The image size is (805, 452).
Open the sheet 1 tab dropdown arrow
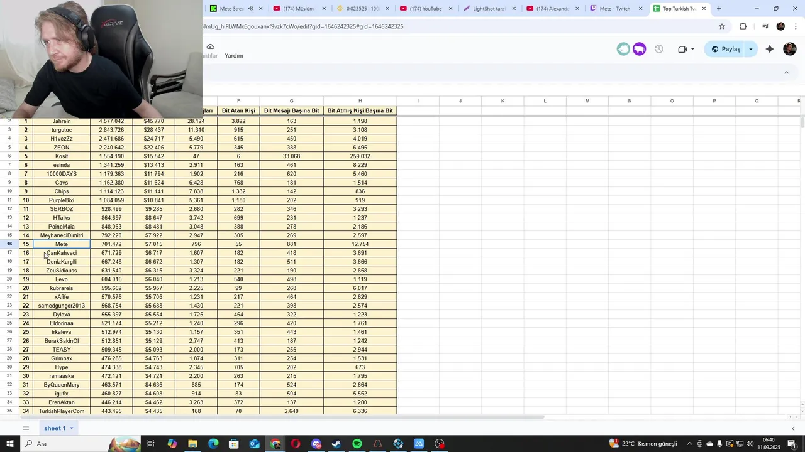(72, 428)
